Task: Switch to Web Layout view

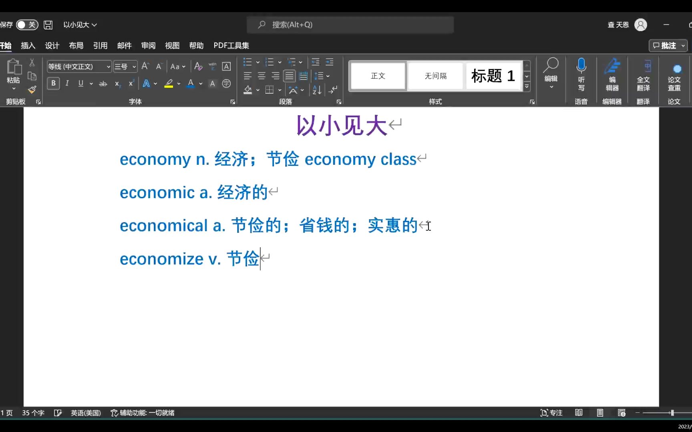Action: [x=622, y=413]
